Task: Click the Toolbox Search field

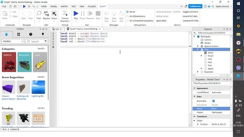Action: tap(37, 41)
